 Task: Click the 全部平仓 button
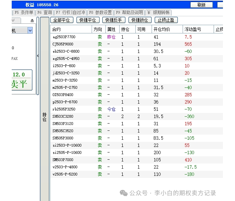click(62, 20)
